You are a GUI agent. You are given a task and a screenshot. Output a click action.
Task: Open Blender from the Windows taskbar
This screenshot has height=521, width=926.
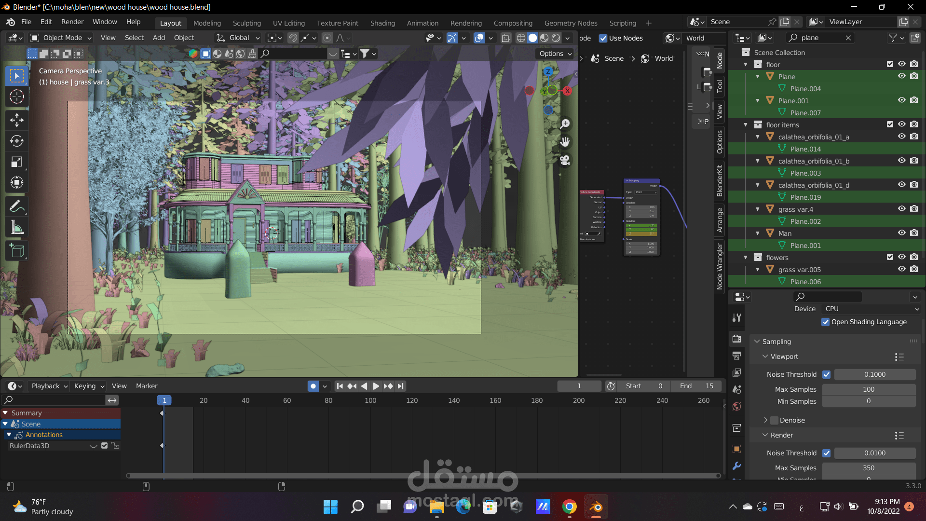pyautogui.click(x=596, y=507)
